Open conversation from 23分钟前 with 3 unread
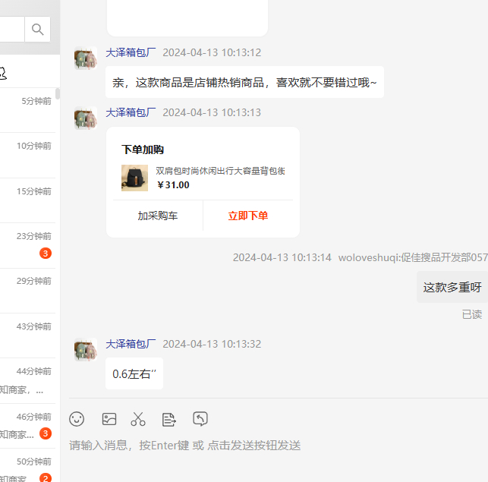Image resolution: width=488 pixels, height=482 pixels. coord(27,244)
